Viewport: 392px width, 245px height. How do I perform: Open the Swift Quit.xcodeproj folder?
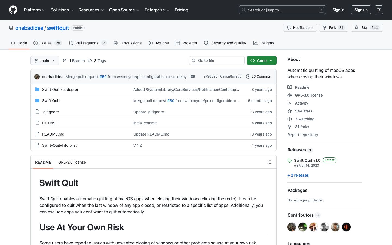(x=60, y=90)
